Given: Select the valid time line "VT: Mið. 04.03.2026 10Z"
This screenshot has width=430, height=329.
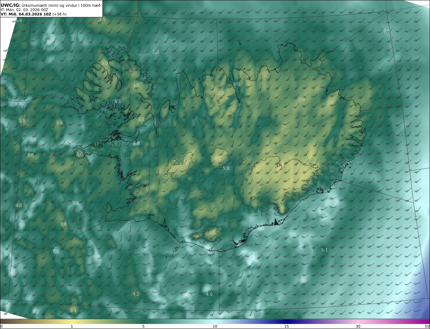Looking at the screenshot, I should (x=26, y=14).
